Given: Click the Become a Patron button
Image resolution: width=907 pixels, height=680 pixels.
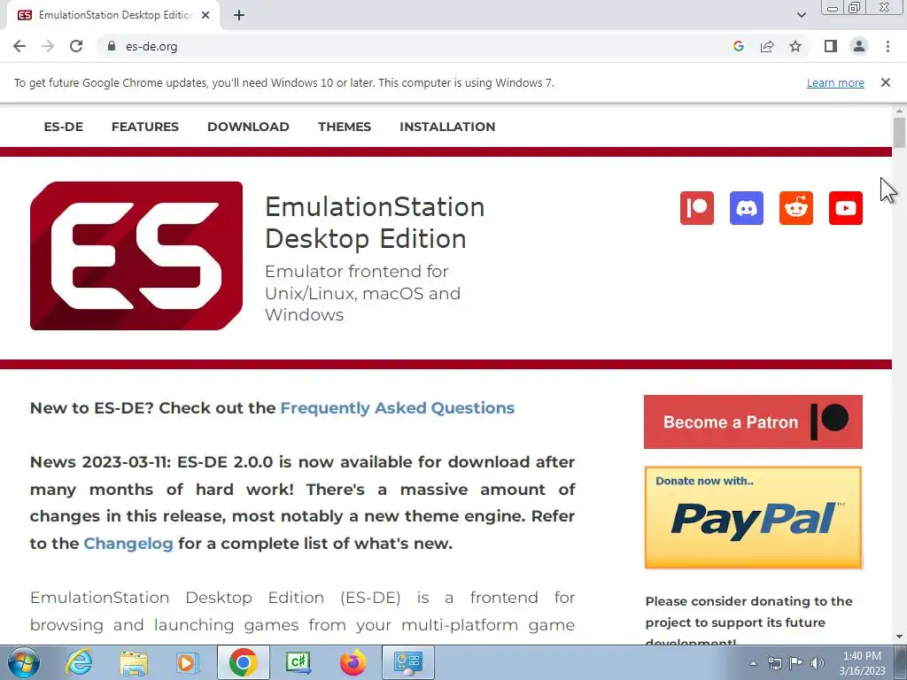Looking at the screenshot, I should tap(753, 422).
